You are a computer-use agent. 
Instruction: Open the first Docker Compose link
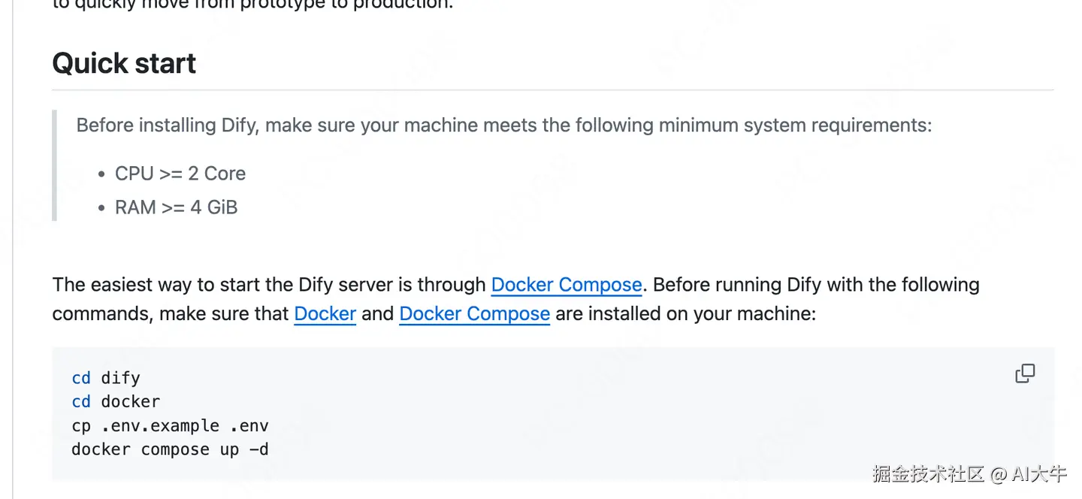[566, 285]
